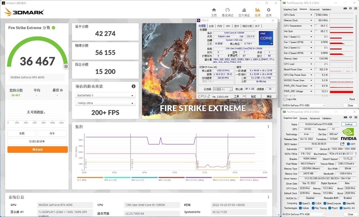The height and width of the screenshot is (217, 359).
Task: Toggle the Ray Tracing checkbox in GPU-Z
Action: point(312,208)
